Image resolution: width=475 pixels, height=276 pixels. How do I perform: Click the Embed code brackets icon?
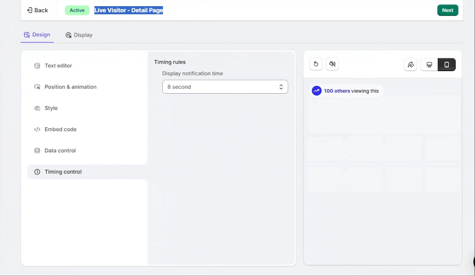tap(37, 129)
